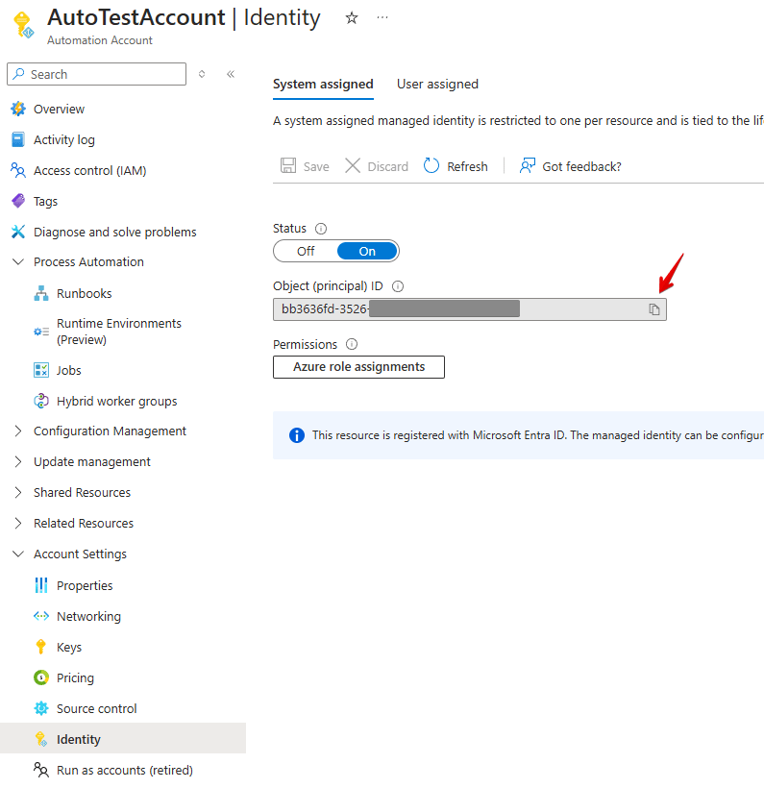The height and width of the screenshot is (788, 764).
Task: Set the Status toggle to On
Action: pos(367,251)
